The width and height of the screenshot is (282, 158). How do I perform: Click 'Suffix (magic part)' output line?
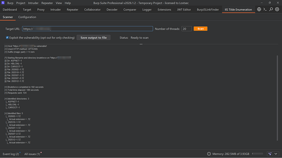[19, 52]
